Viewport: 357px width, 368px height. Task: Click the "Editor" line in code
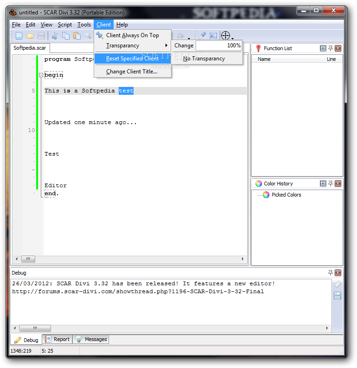pyautogui.click(x=56, y=185)
